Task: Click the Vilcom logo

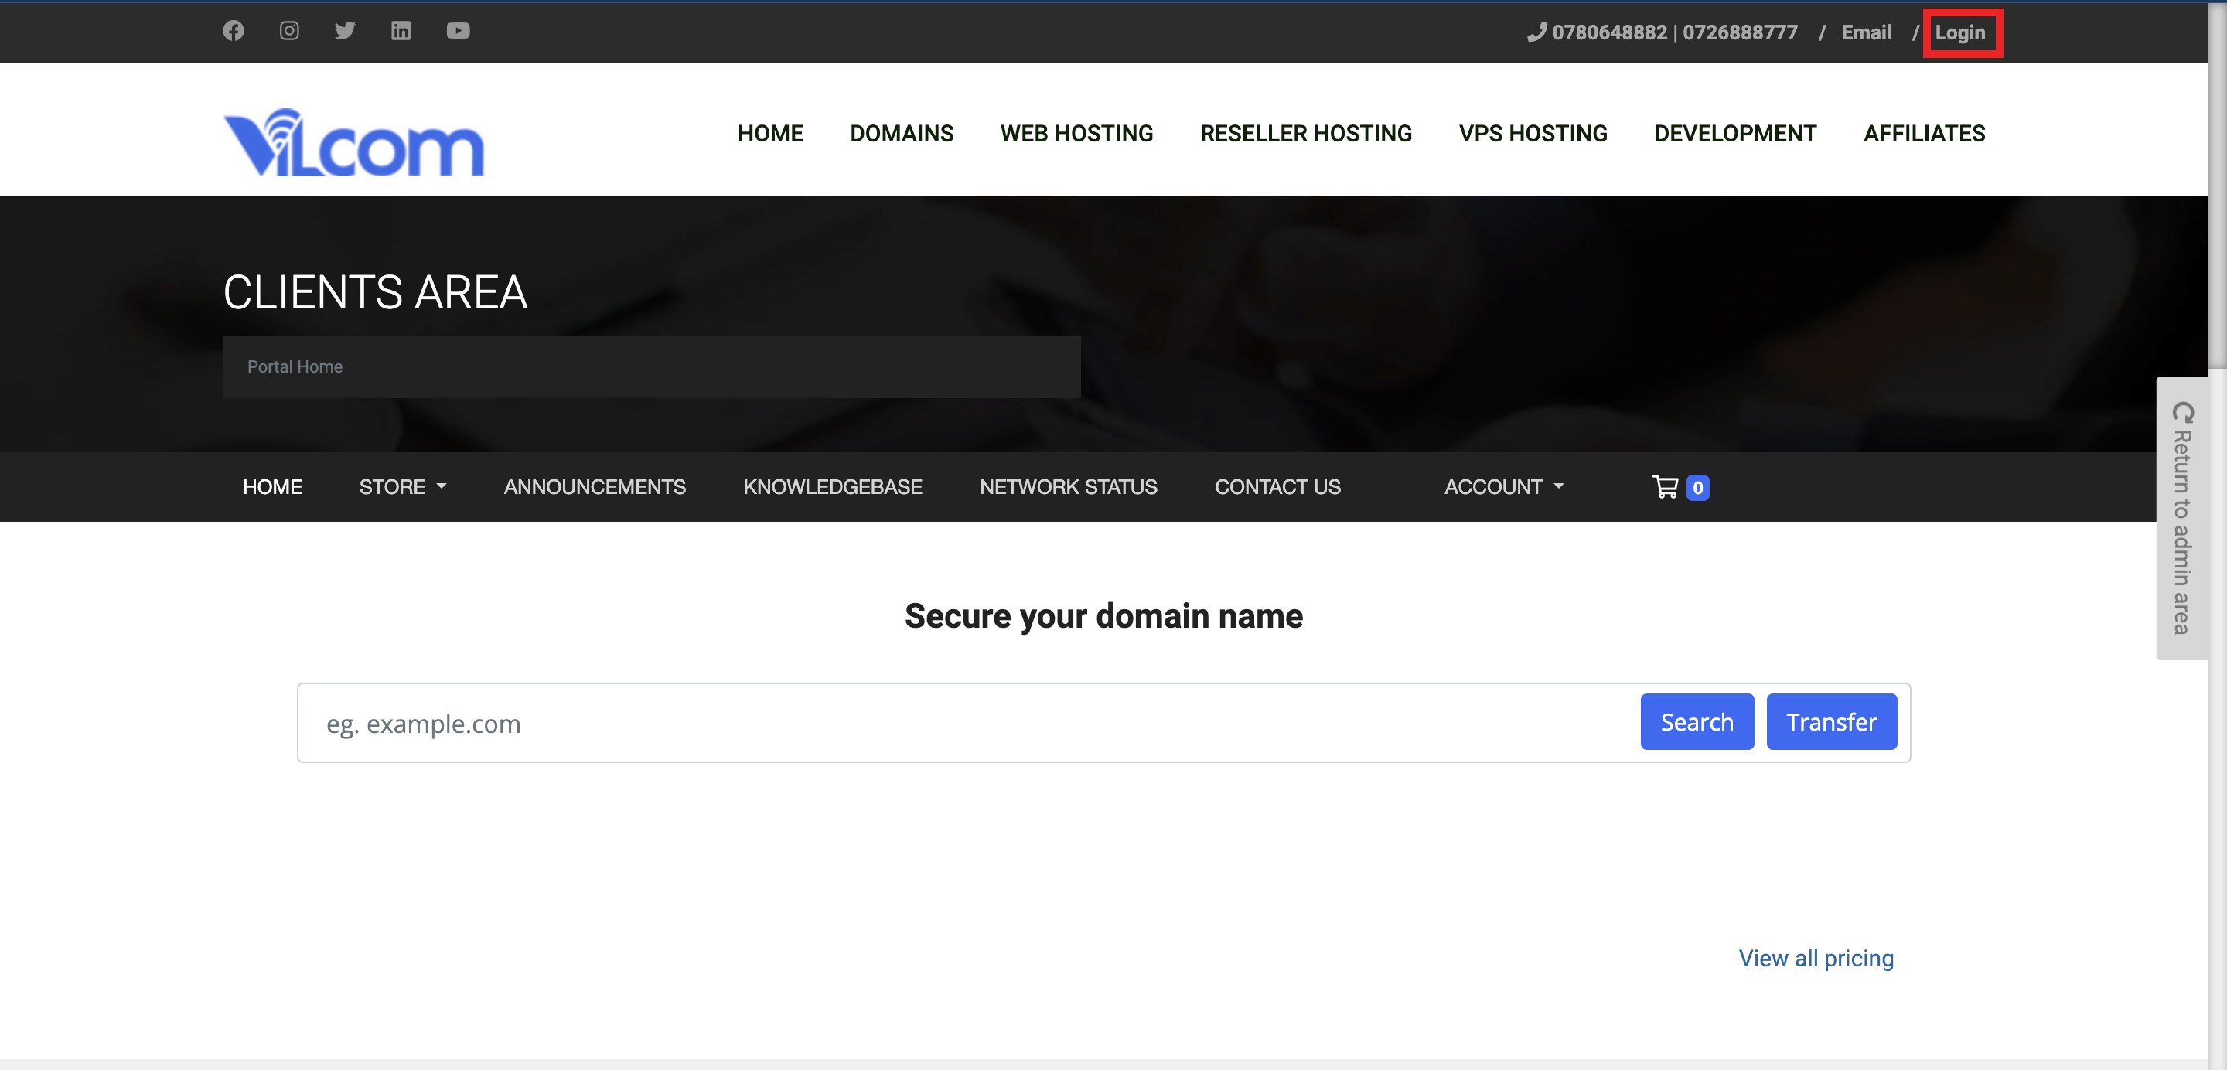Action: click(353, 144)
